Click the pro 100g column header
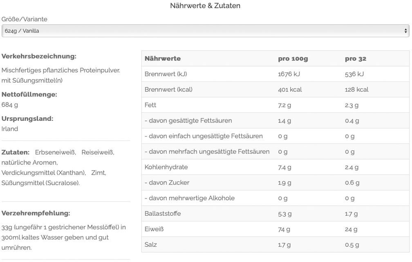 [293, 59]
